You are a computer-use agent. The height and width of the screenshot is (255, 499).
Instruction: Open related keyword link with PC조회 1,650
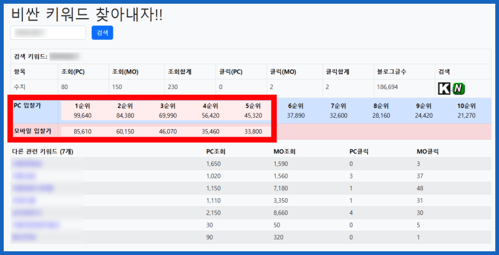pos(27,164)
